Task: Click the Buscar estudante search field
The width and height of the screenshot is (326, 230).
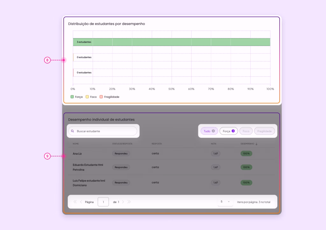Action: coord(103,131)
